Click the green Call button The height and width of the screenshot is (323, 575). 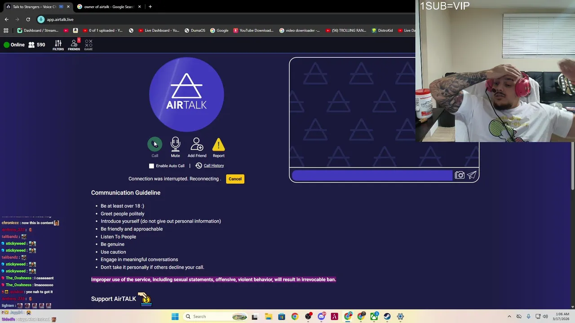pyautogui.click(x=155, y=144)
